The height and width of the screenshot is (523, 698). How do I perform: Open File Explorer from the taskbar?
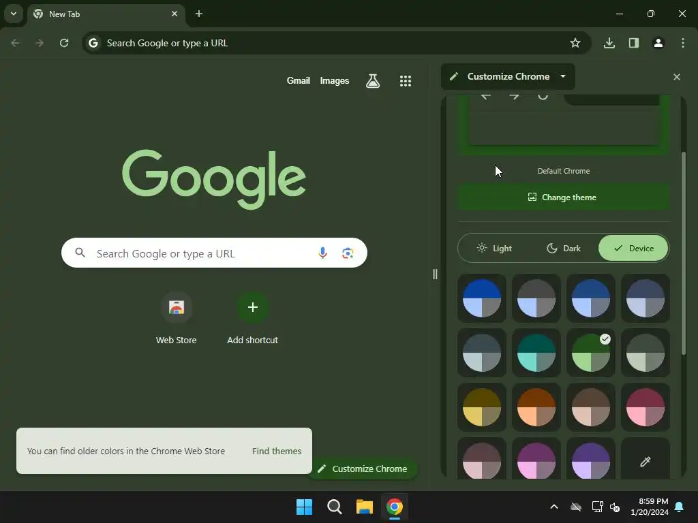[x=365, y=507]
